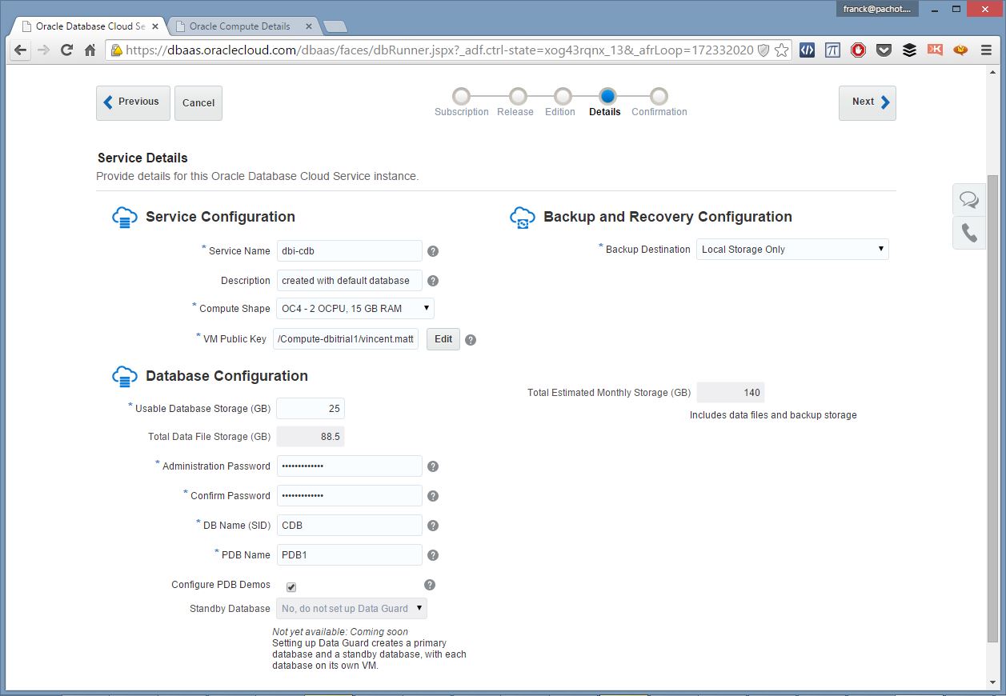Click the shield icon in the address bar

764,50
